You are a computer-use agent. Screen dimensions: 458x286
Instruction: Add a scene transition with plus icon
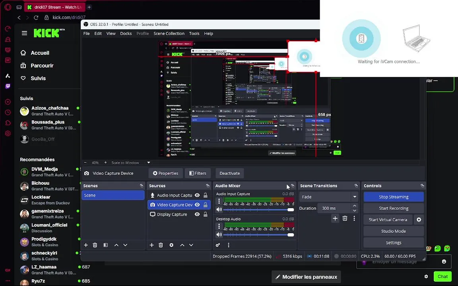[x=335, y=218]
